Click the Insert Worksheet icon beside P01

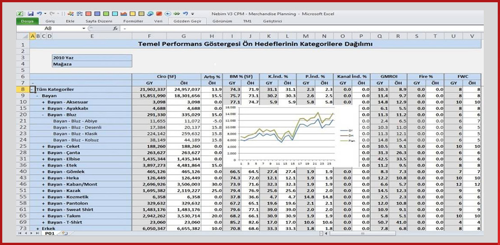(65, 233)
